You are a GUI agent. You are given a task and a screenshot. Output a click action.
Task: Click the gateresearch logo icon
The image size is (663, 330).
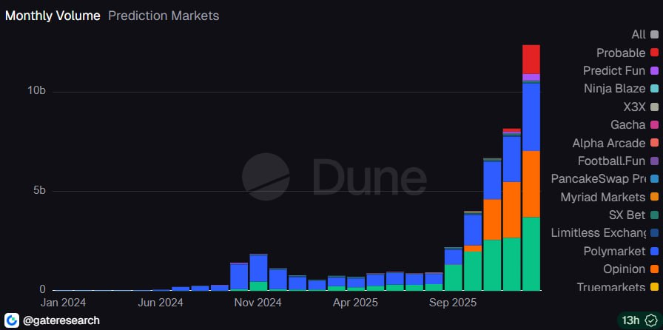click(x=11, y=320)
